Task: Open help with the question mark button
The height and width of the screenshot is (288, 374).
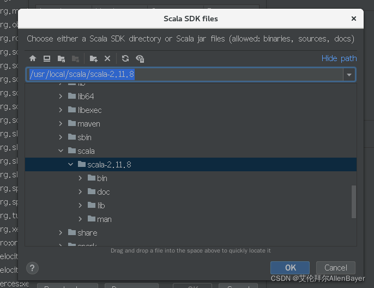Action: (33, 268)
